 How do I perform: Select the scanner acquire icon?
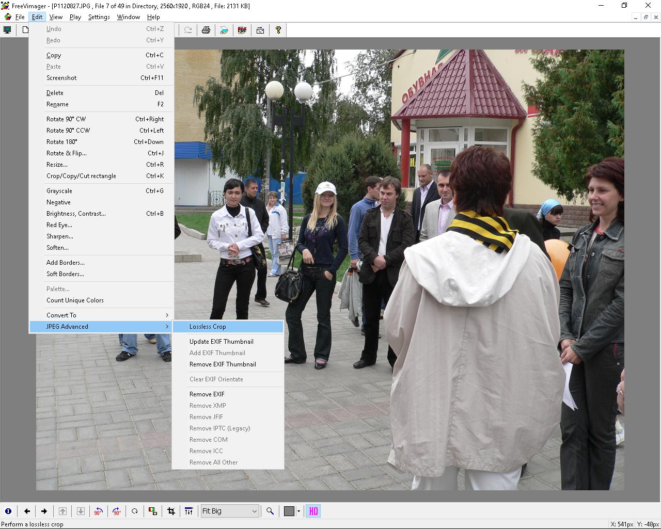(x=224, y=30)
